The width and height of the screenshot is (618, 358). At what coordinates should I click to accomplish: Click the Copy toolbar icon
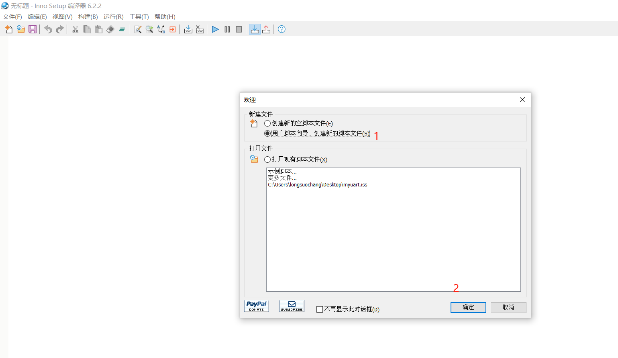87,29
